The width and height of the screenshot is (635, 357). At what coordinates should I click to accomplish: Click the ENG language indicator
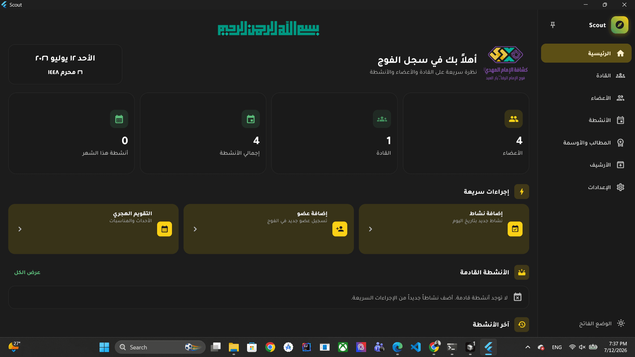tap(557, 347)
